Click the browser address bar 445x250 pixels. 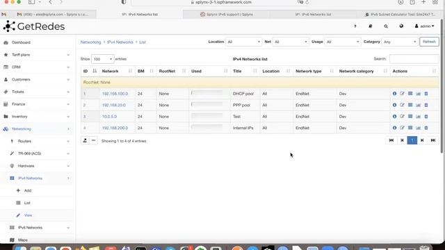[221, 2]
